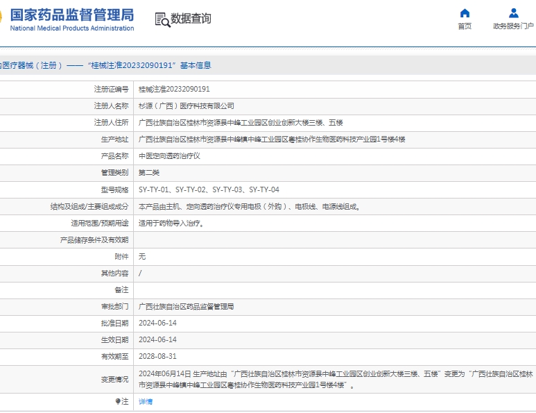Click 广西壮族自治区药品监督管理局 approval department value
Image resolution: width=536 pixels, height=413 pixels.
point(187,307)
